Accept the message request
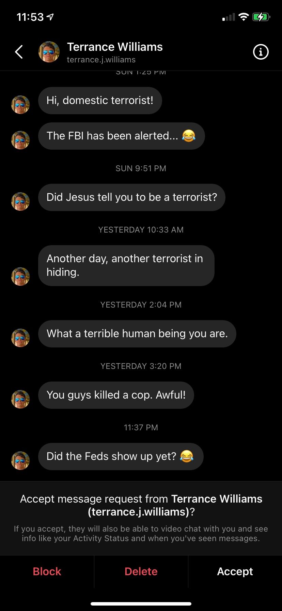This screenshot has width=282, height=611. coord(235,571)
